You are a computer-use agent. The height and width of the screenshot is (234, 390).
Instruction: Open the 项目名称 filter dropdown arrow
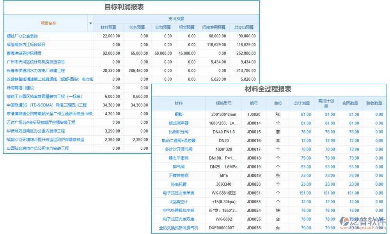90,23
